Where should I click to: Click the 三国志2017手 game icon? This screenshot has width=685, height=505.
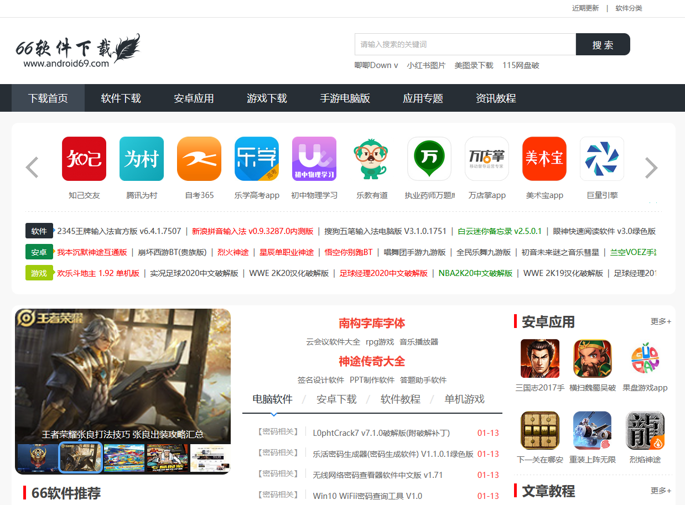point(540,358)
